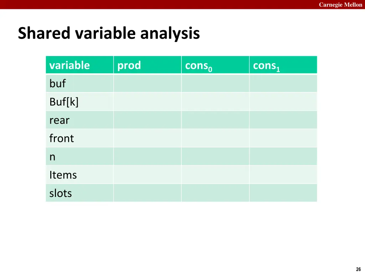
Task: Click the slide number 26
Action: click(359, 269)
